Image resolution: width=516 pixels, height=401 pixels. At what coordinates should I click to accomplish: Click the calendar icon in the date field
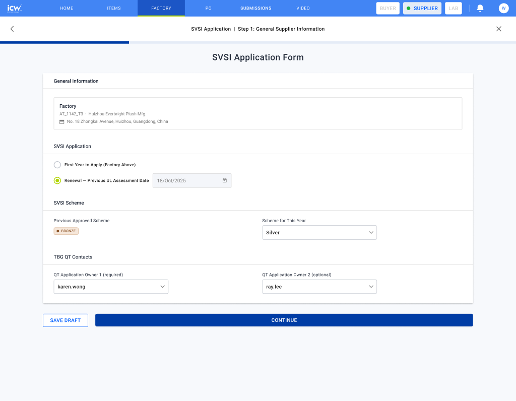(225, 180)
